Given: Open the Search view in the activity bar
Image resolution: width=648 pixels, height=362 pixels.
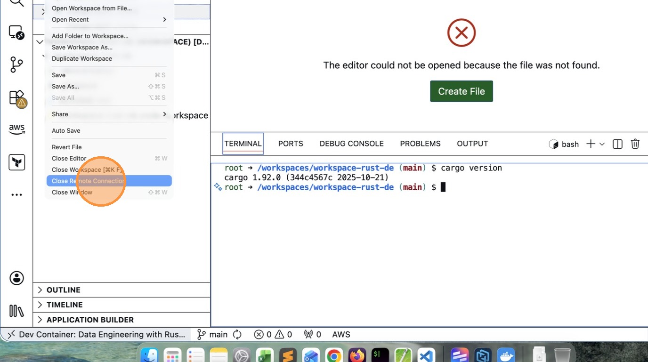Looking at the screenshot, I should pyautogui.click(x=16, y=3).
